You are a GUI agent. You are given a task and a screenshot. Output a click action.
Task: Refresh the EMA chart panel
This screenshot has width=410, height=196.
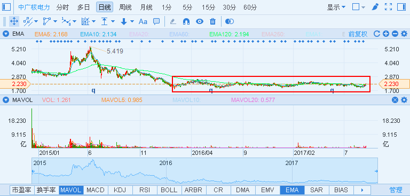(377, 34)
